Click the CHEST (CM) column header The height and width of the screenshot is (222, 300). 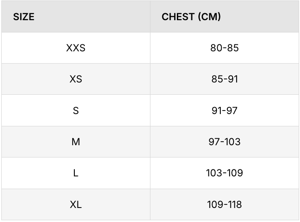191,17
